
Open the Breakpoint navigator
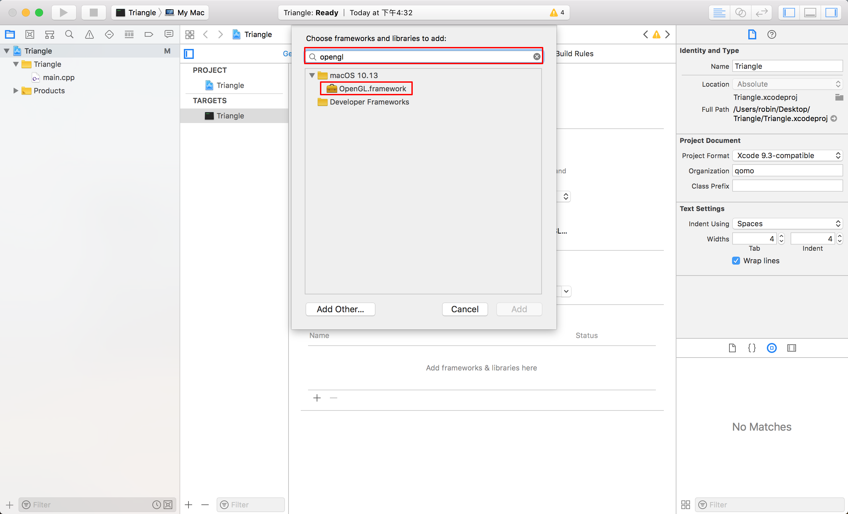coord(149,34)
